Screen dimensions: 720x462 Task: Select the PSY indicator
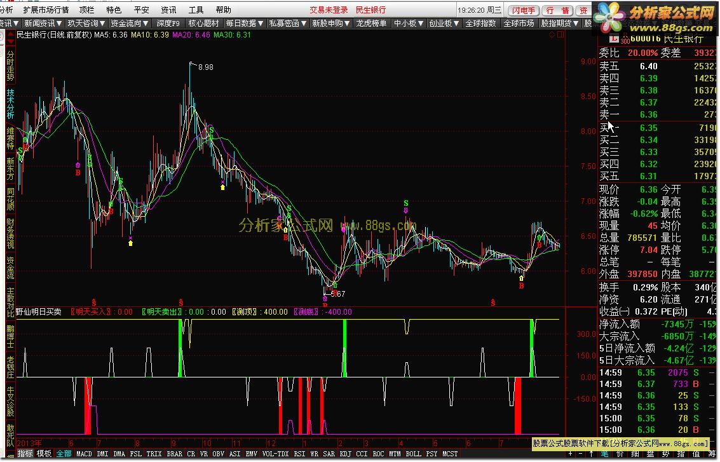tap(431, 454)
